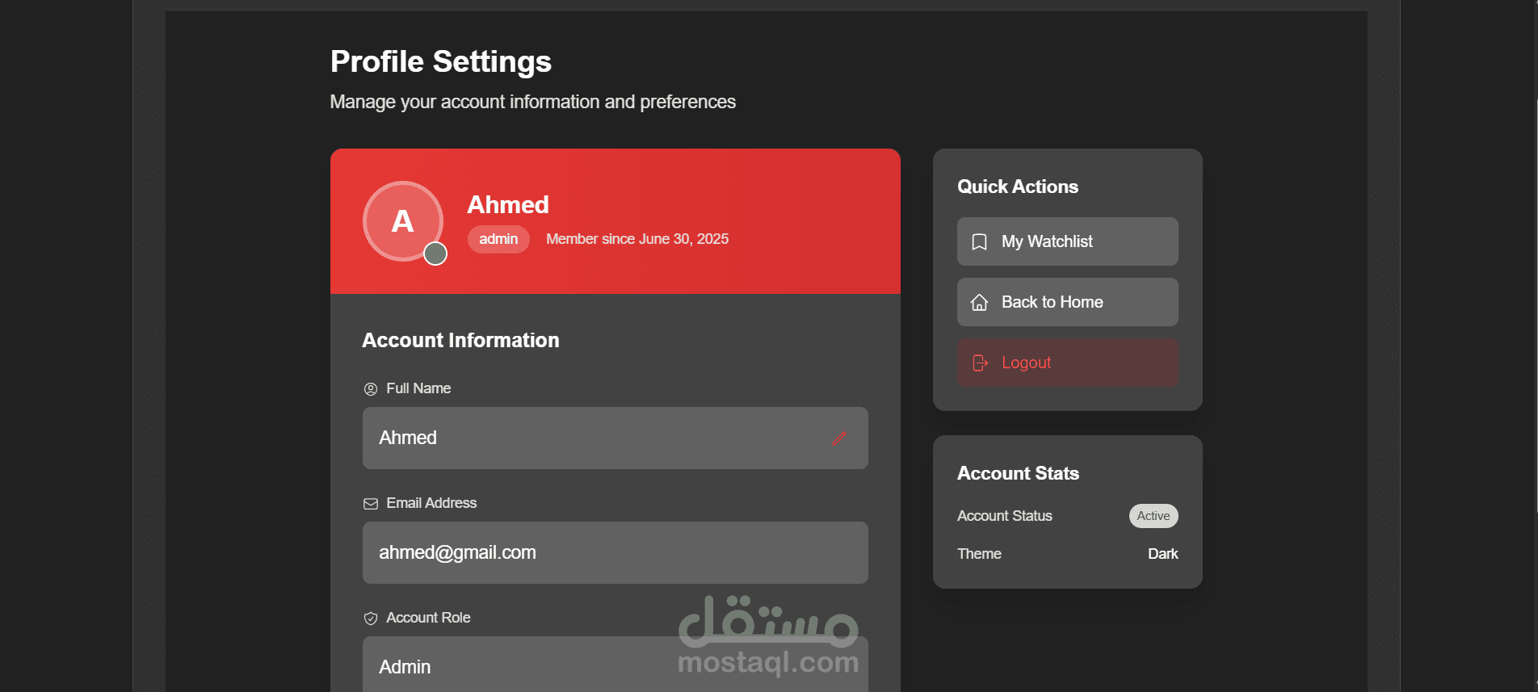
Task: Focus the Full Name field containing Ahmed
Action: tap(598, 438)
